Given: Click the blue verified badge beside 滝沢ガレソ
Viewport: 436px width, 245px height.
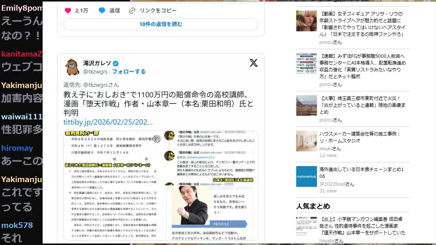Looking at the screenshot, I should (116, 63).
